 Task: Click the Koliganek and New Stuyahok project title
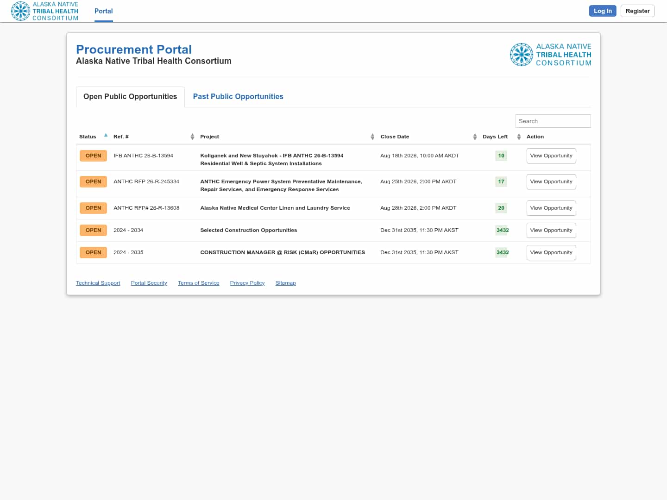(x=272, y=160)
